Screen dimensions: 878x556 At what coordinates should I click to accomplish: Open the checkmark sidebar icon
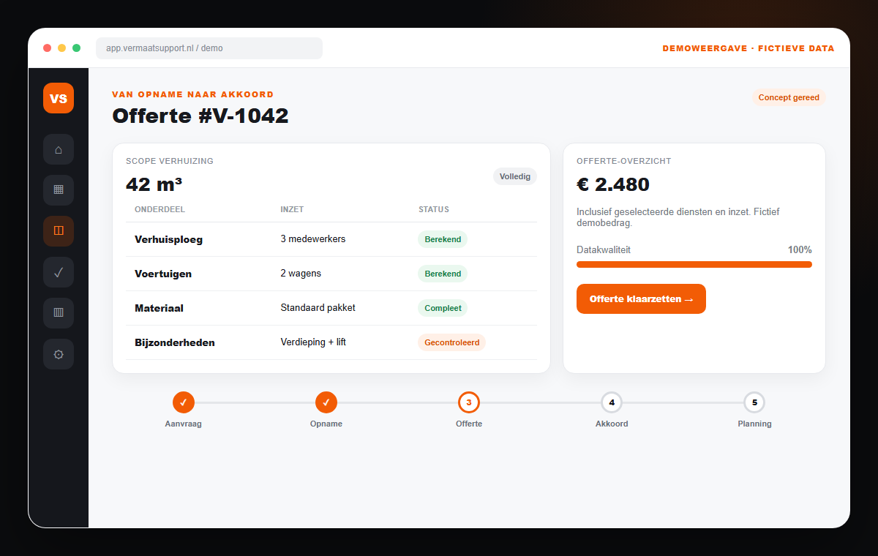(x=59, y=272)
